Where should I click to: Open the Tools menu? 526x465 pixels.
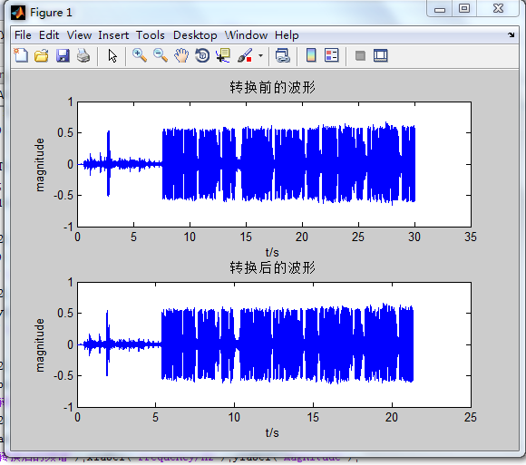point(150,35)
